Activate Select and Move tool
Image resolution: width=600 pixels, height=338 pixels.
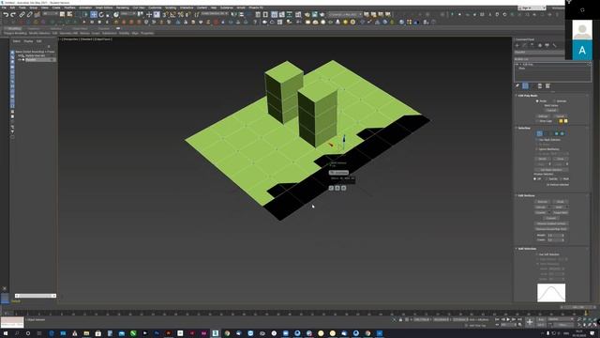coord(94,15)
